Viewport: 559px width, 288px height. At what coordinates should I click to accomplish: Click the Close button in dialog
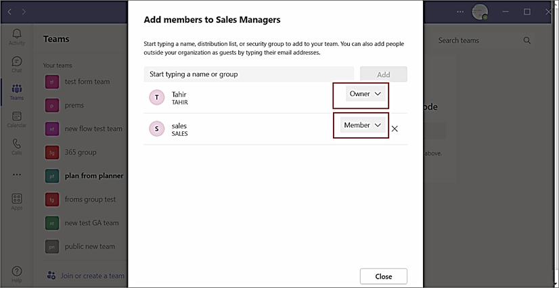[384, 277]
